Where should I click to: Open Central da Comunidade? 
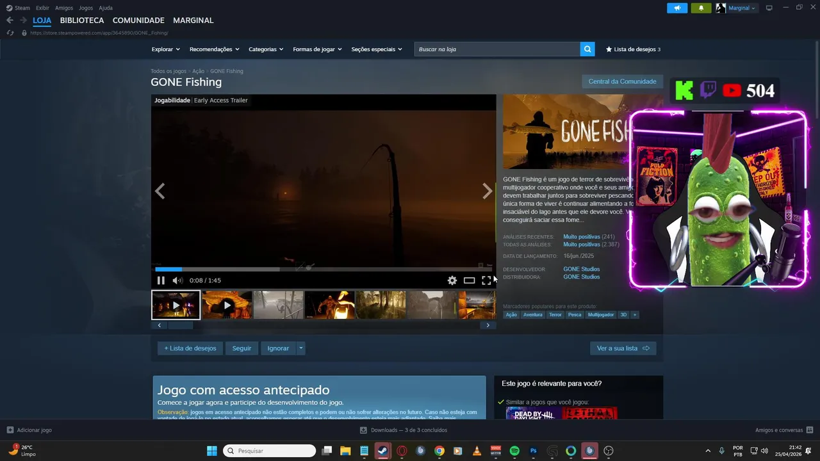[622, 82]
